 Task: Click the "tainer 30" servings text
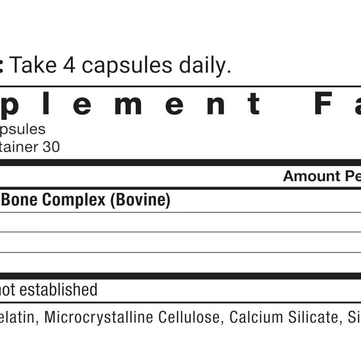30,147
